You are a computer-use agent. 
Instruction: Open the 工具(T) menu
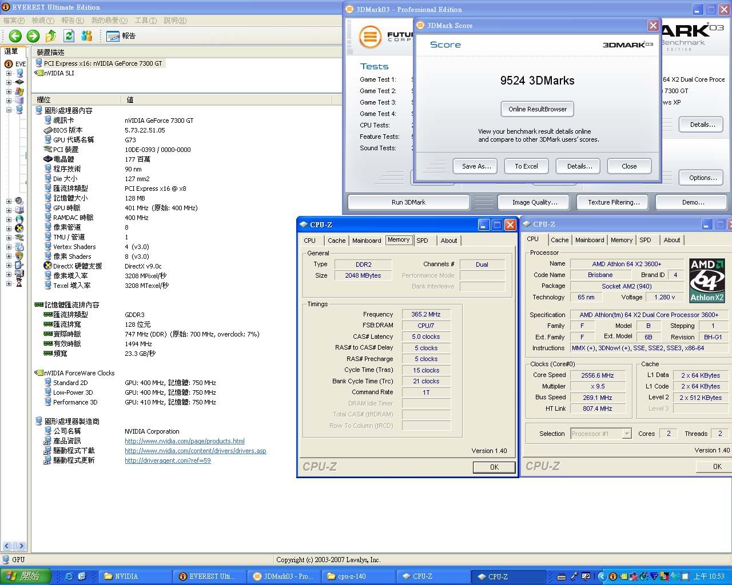[146, 21]
